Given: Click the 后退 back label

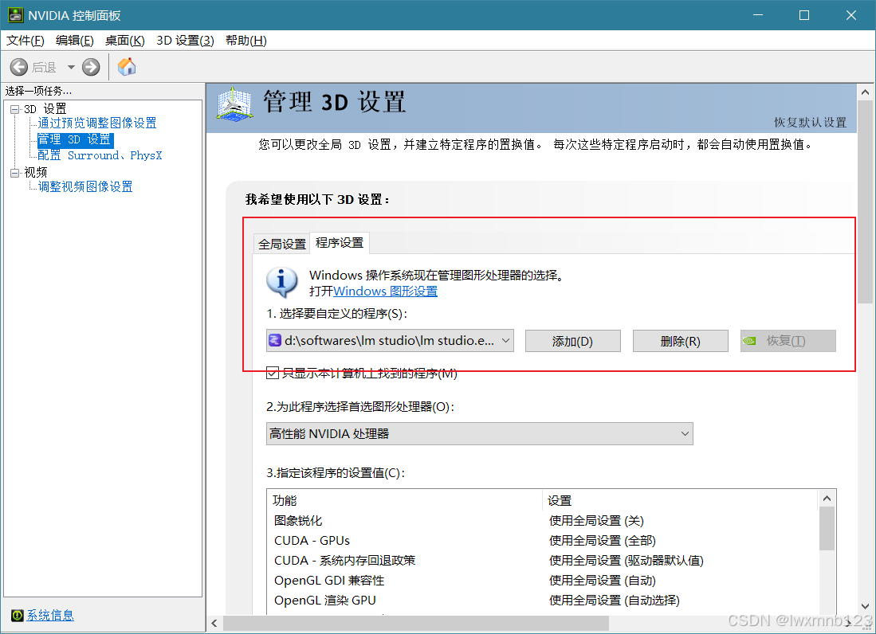Looking at the screenshot, I should 44,68.
